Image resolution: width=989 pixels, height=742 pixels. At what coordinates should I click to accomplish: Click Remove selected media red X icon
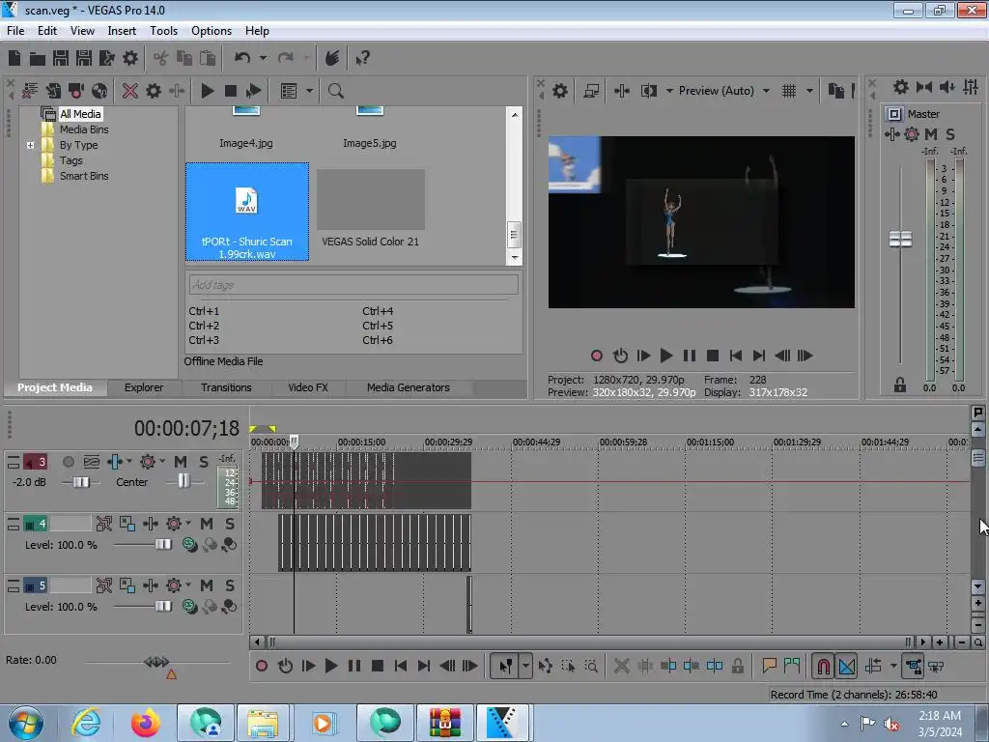coord(130,91)
